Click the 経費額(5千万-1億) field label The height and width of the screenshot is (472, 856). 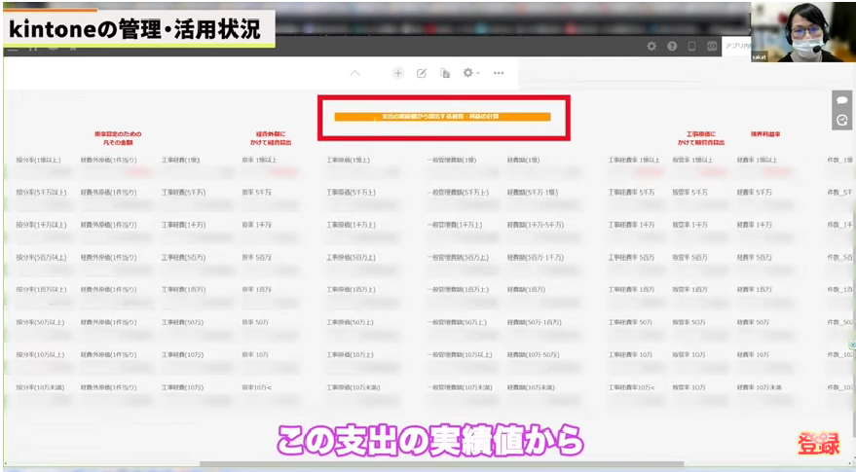point(533,192)
